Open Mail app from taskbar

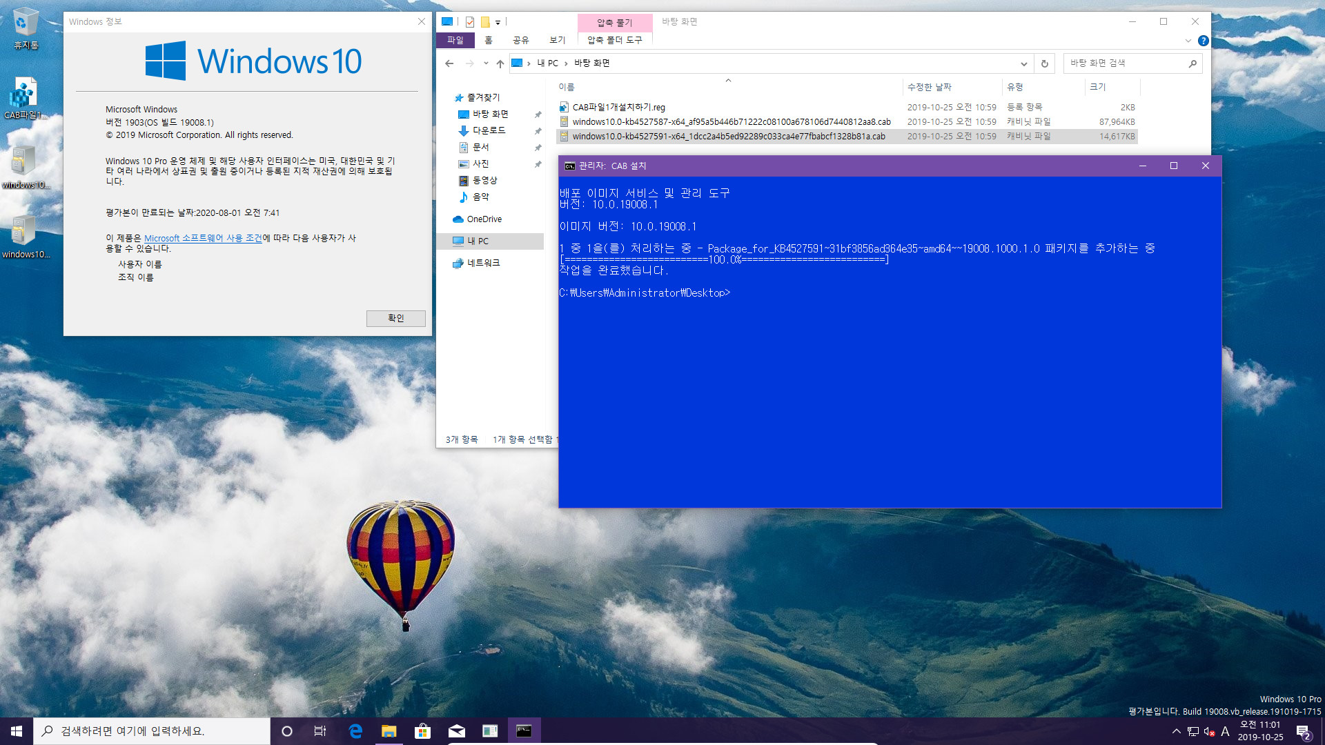tap(456, 731)
